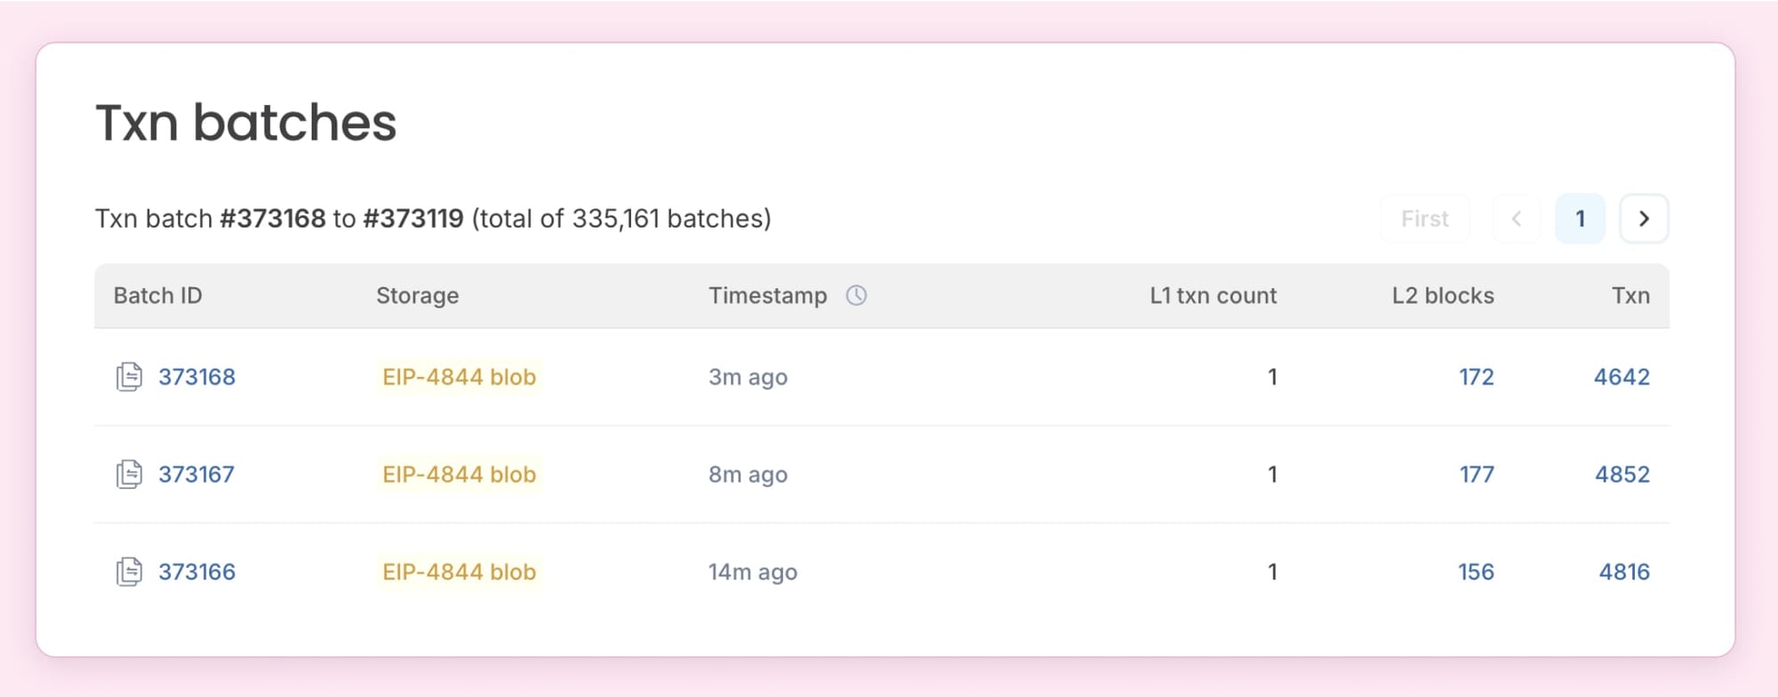Select the First pagination button
The width and height of the screenshot is (1778, 697).
tap(1424, 218)
